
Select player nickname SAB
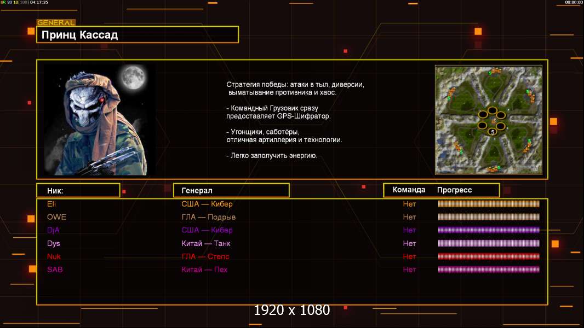55,270
